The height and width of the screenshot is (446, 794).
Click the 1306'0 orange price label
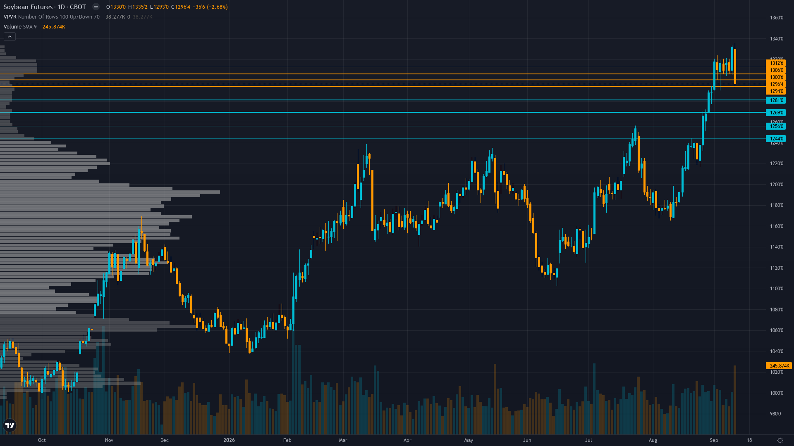click(776, 70)
